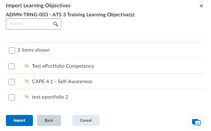The height and width of the screenshot is (131, 211).
Task: Select the CAPE 4.1 - Self-Awareness checkbox
Action: tap(12, 82)
